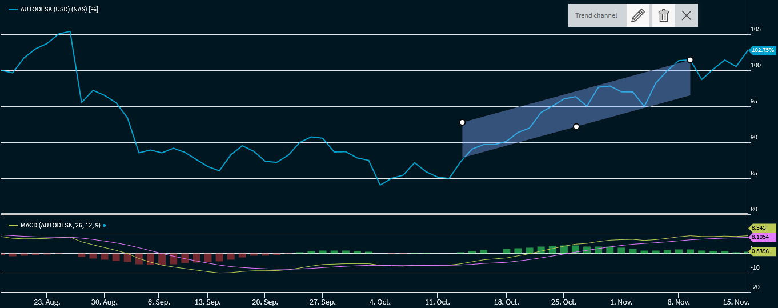Screen dimensions: 778x308
Task: Delete the trend channel with trash icon
Action: pos(663,15)
